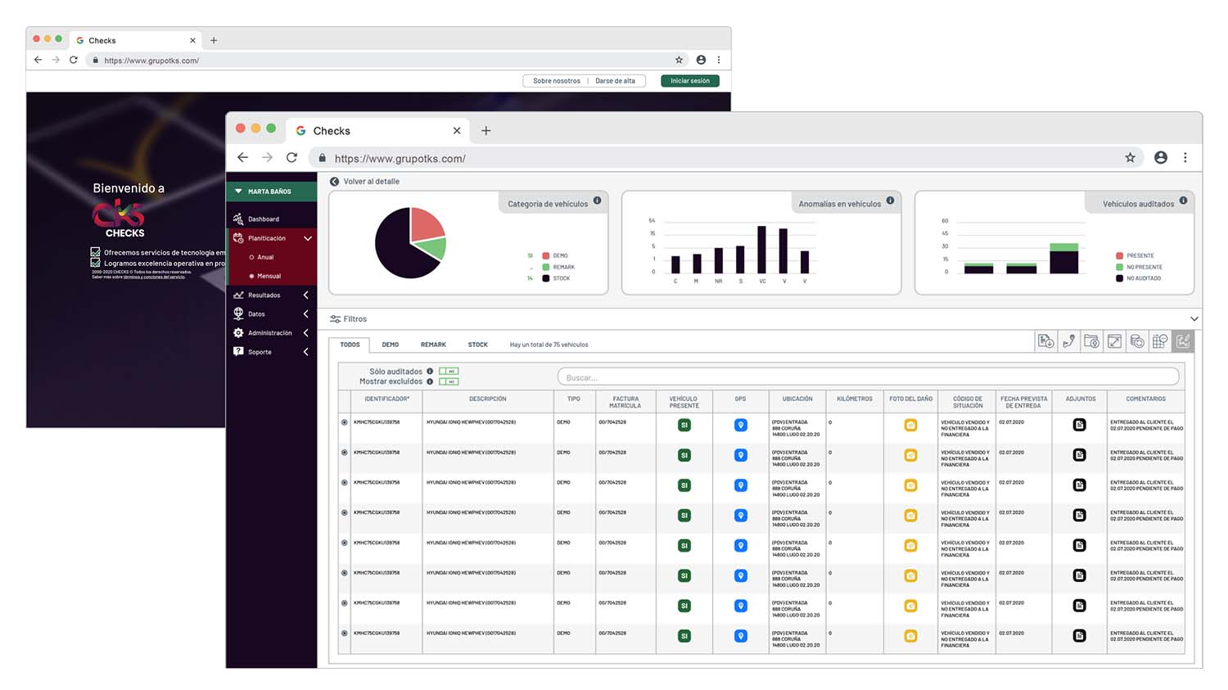Toggle the Sólo auditados switch
Viewport: 1228px width, 690px height.
coord(449,372)
